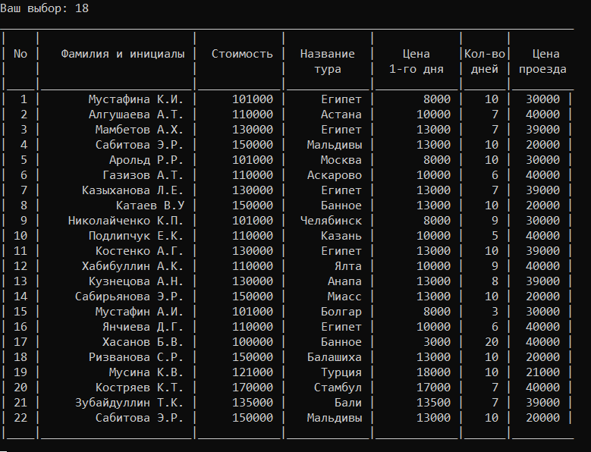Click row number '22'
This screenshot has width=591, height=452.
click(20, 418)
